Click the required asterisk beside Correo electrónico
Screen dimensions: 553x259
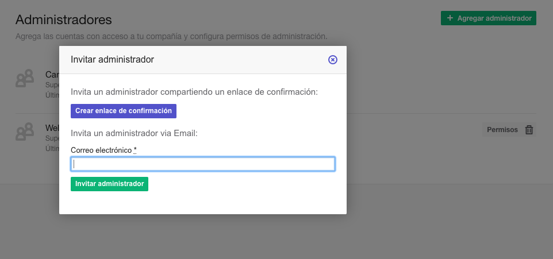pos(135,150)
